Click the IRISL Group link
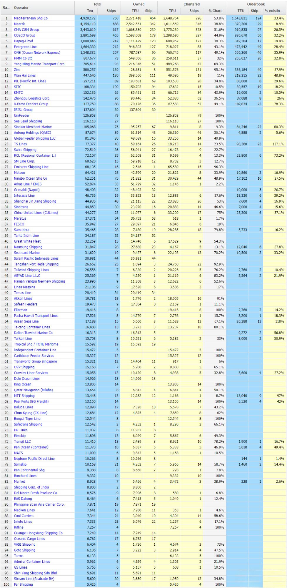Screen dimensions: 287x588 23,110
